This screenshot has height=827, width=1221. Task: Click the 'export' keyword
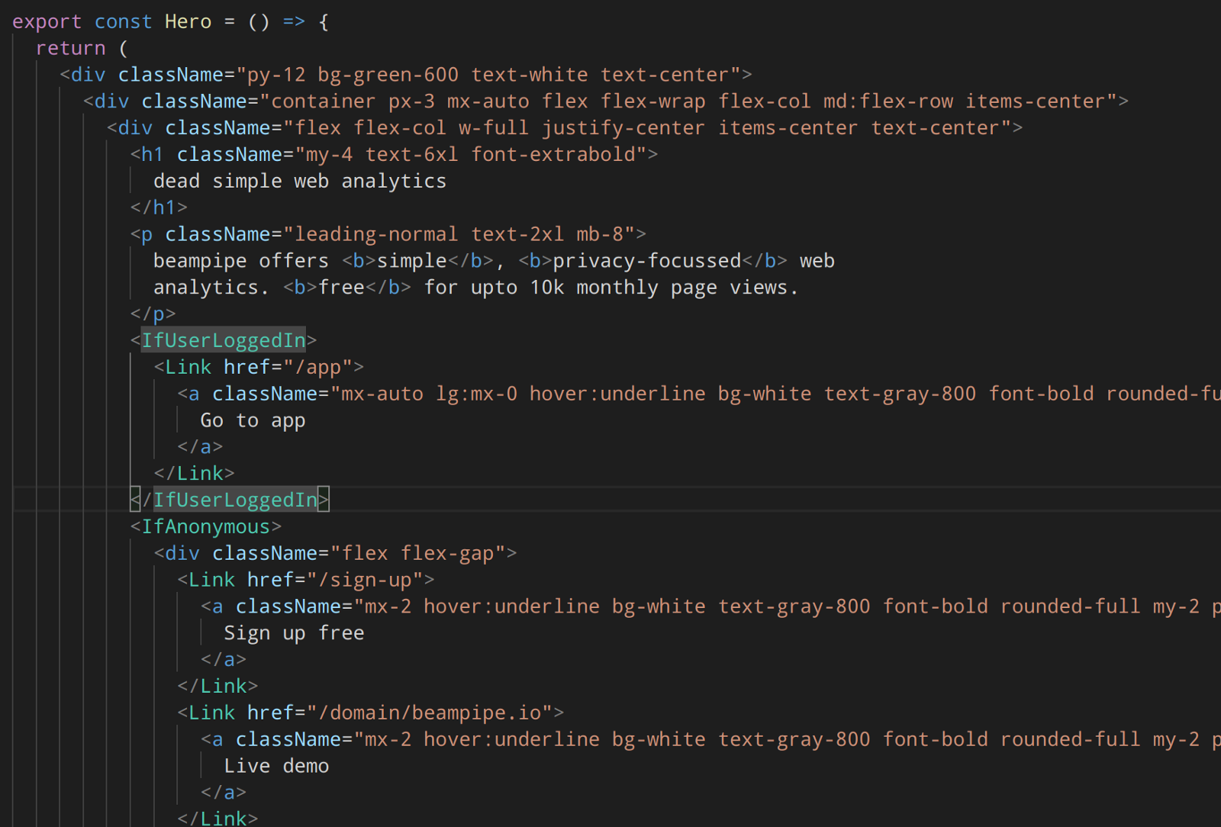(47, 21)
